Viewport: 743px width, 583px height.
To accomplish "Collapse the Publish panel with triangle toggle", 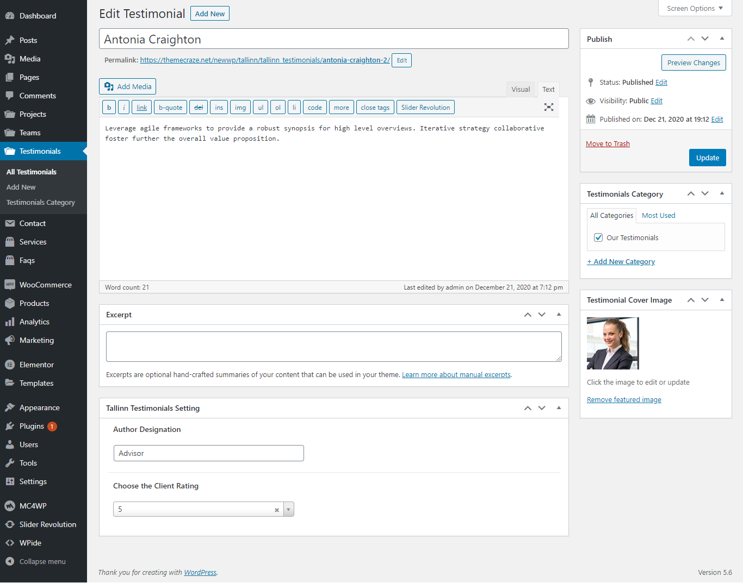I will (x=722, y=39).
